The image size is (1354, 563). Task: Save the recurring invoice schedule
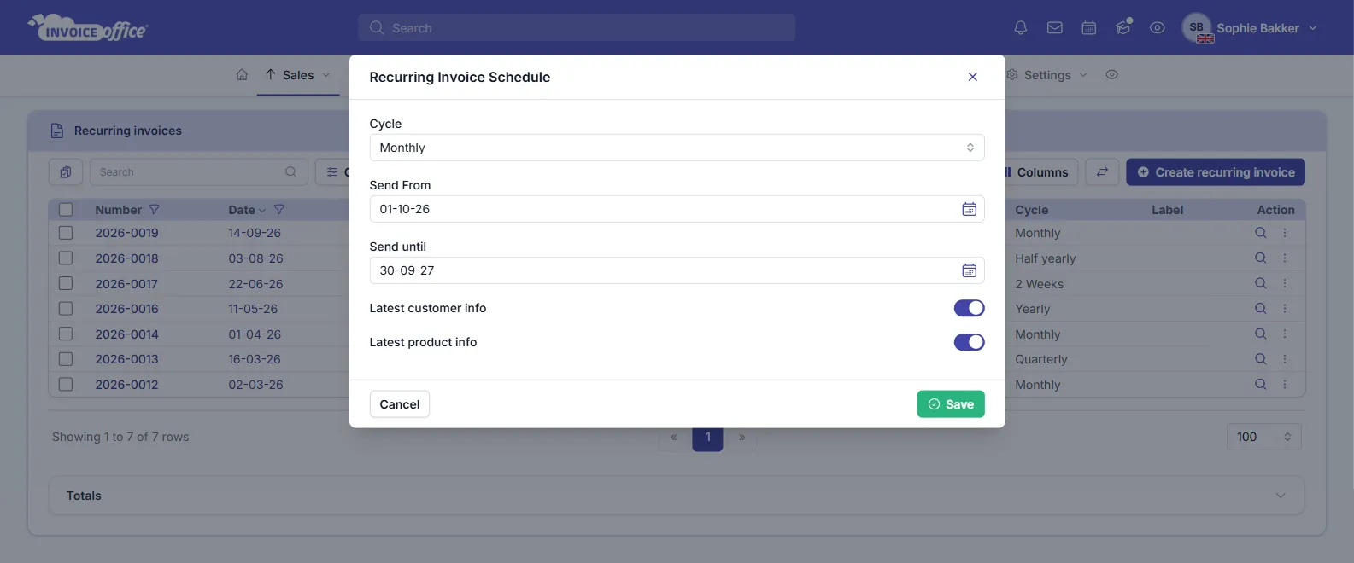point(951,404)
